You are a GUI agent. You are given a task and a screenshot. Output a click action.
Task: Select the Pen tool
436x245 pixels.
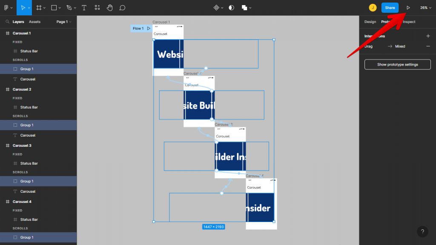coord(69,7)
